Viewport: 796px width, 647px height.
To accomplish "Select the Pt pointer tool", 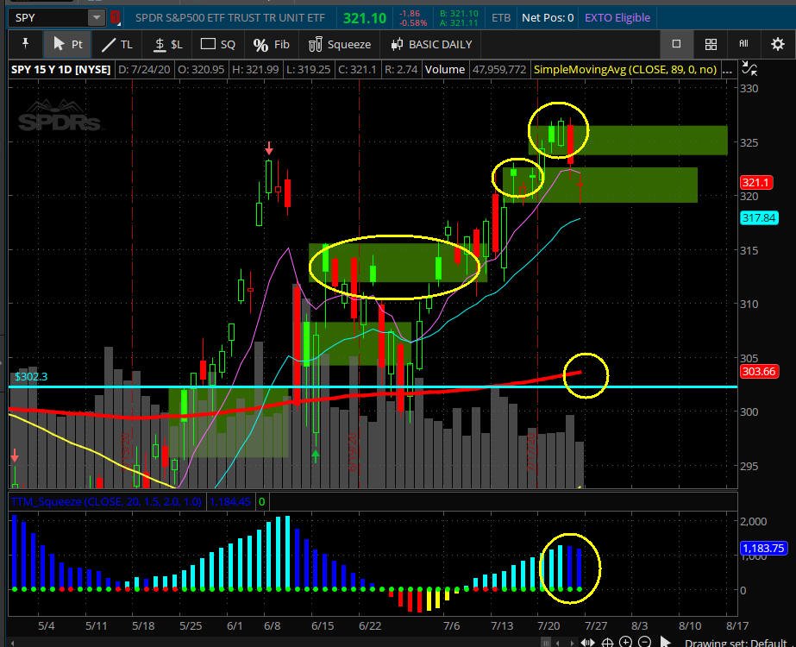I will (x=67, y=44).
